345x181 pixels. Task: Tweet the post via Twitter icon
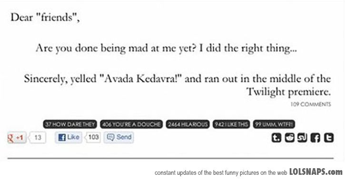click(329, 138)
